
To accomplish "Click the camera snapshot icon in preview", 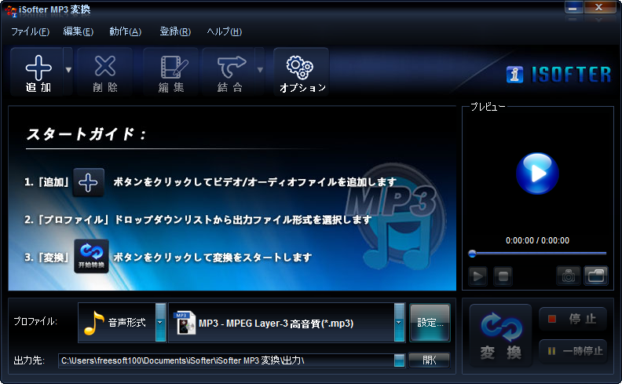I will point(568,276).
